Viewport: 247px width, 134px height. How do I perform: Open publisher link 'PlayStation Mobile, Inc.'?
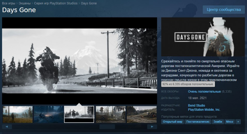coord(204,109)
